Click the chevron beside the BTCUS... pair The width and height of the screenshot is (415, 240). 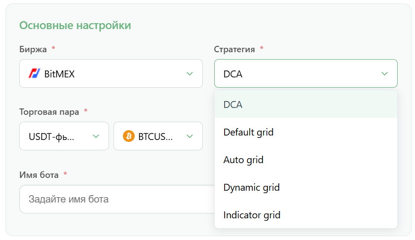[190, 137]
